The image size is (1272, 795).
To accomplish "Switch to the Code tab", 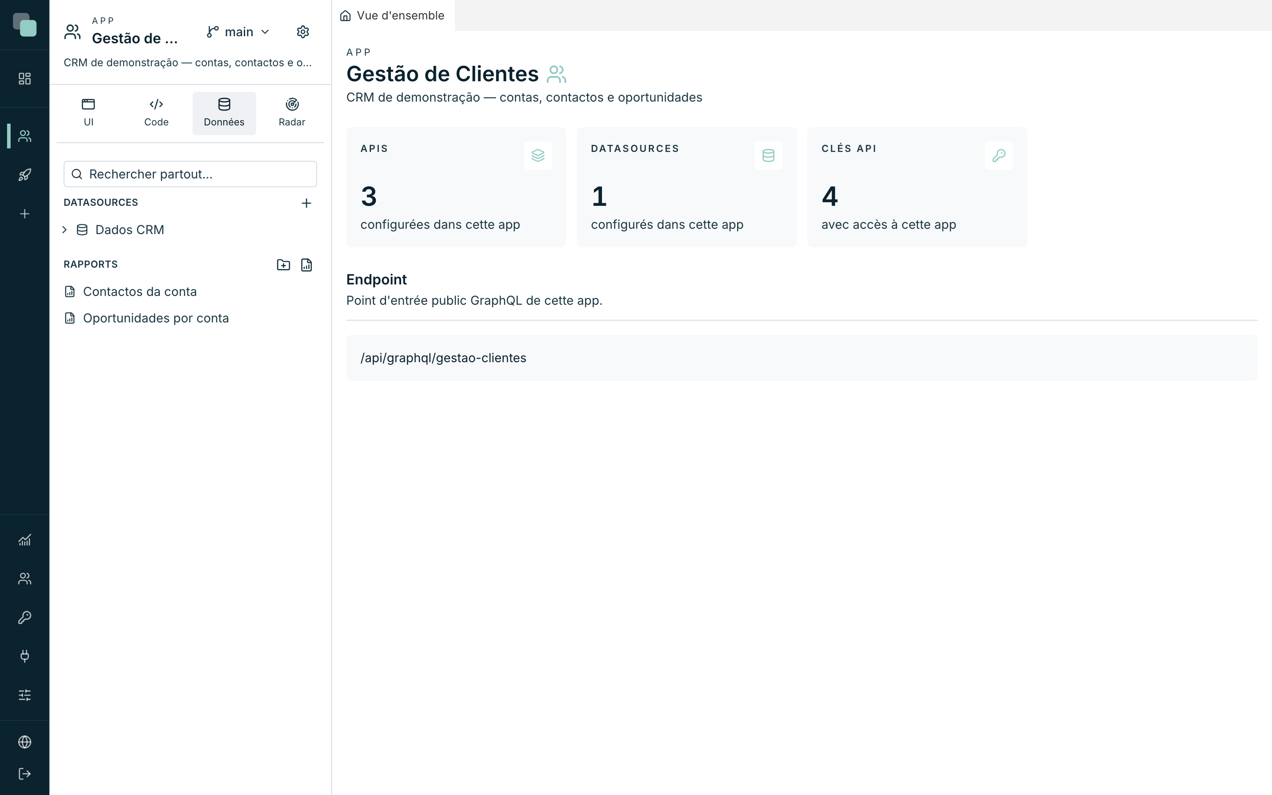I will [156, 113].
